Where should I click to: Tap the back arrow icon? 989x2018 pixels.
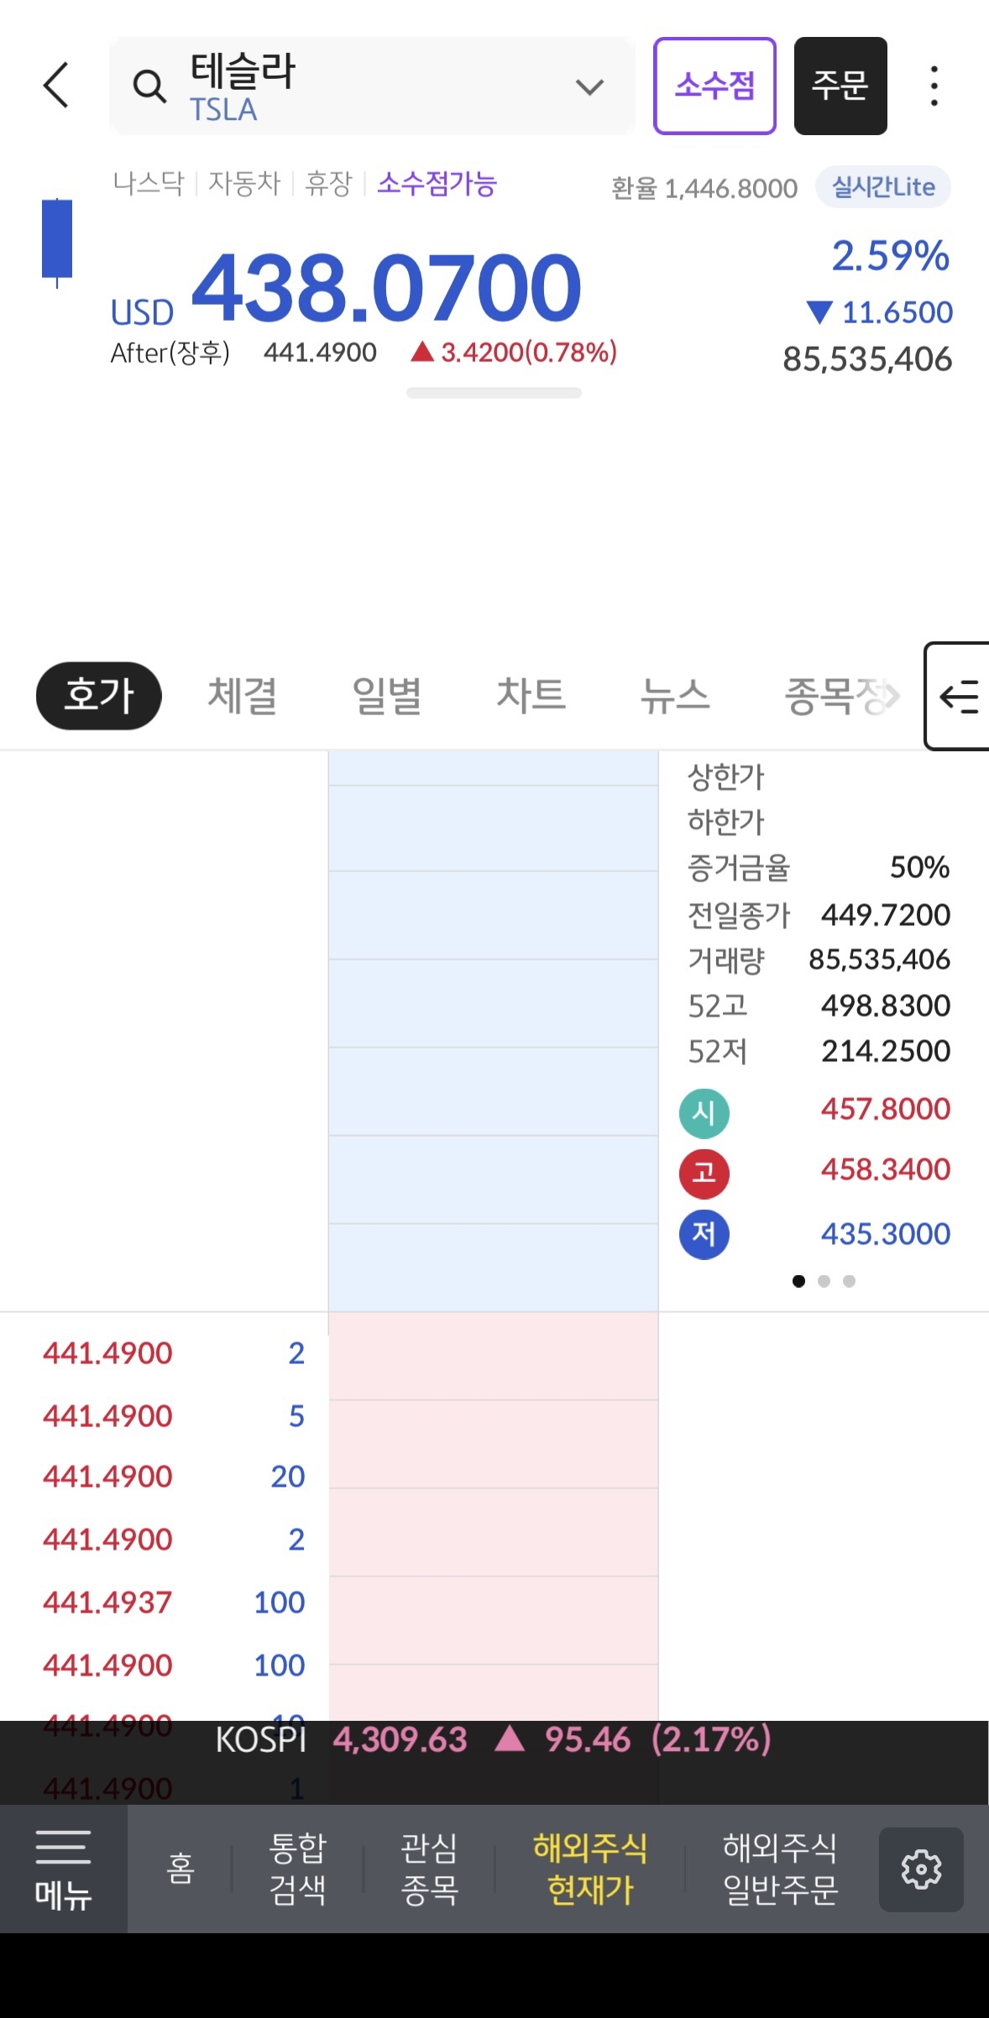[56, 86]
